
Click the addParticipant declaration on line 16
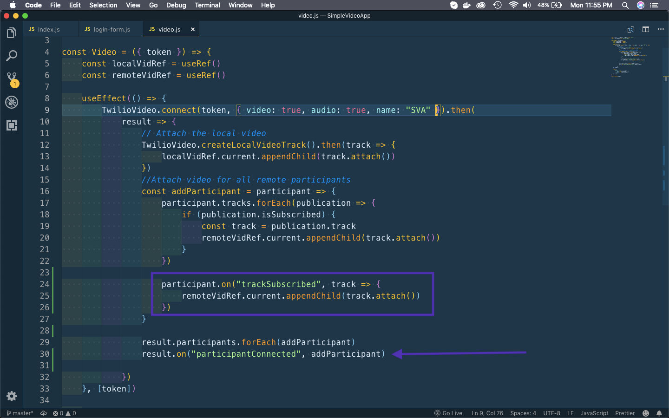click(206, 191)
